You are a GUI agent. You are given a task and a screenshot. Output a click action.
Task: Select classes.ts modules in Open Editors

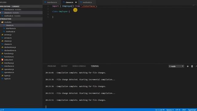tap(21, 13)
